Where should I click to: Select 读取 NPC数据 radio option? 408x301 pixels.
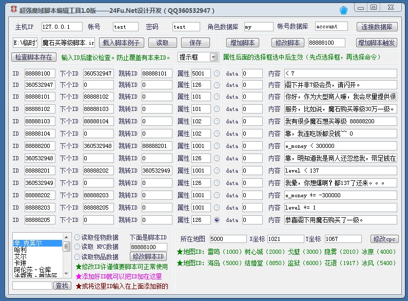click(x=77, y=247)
